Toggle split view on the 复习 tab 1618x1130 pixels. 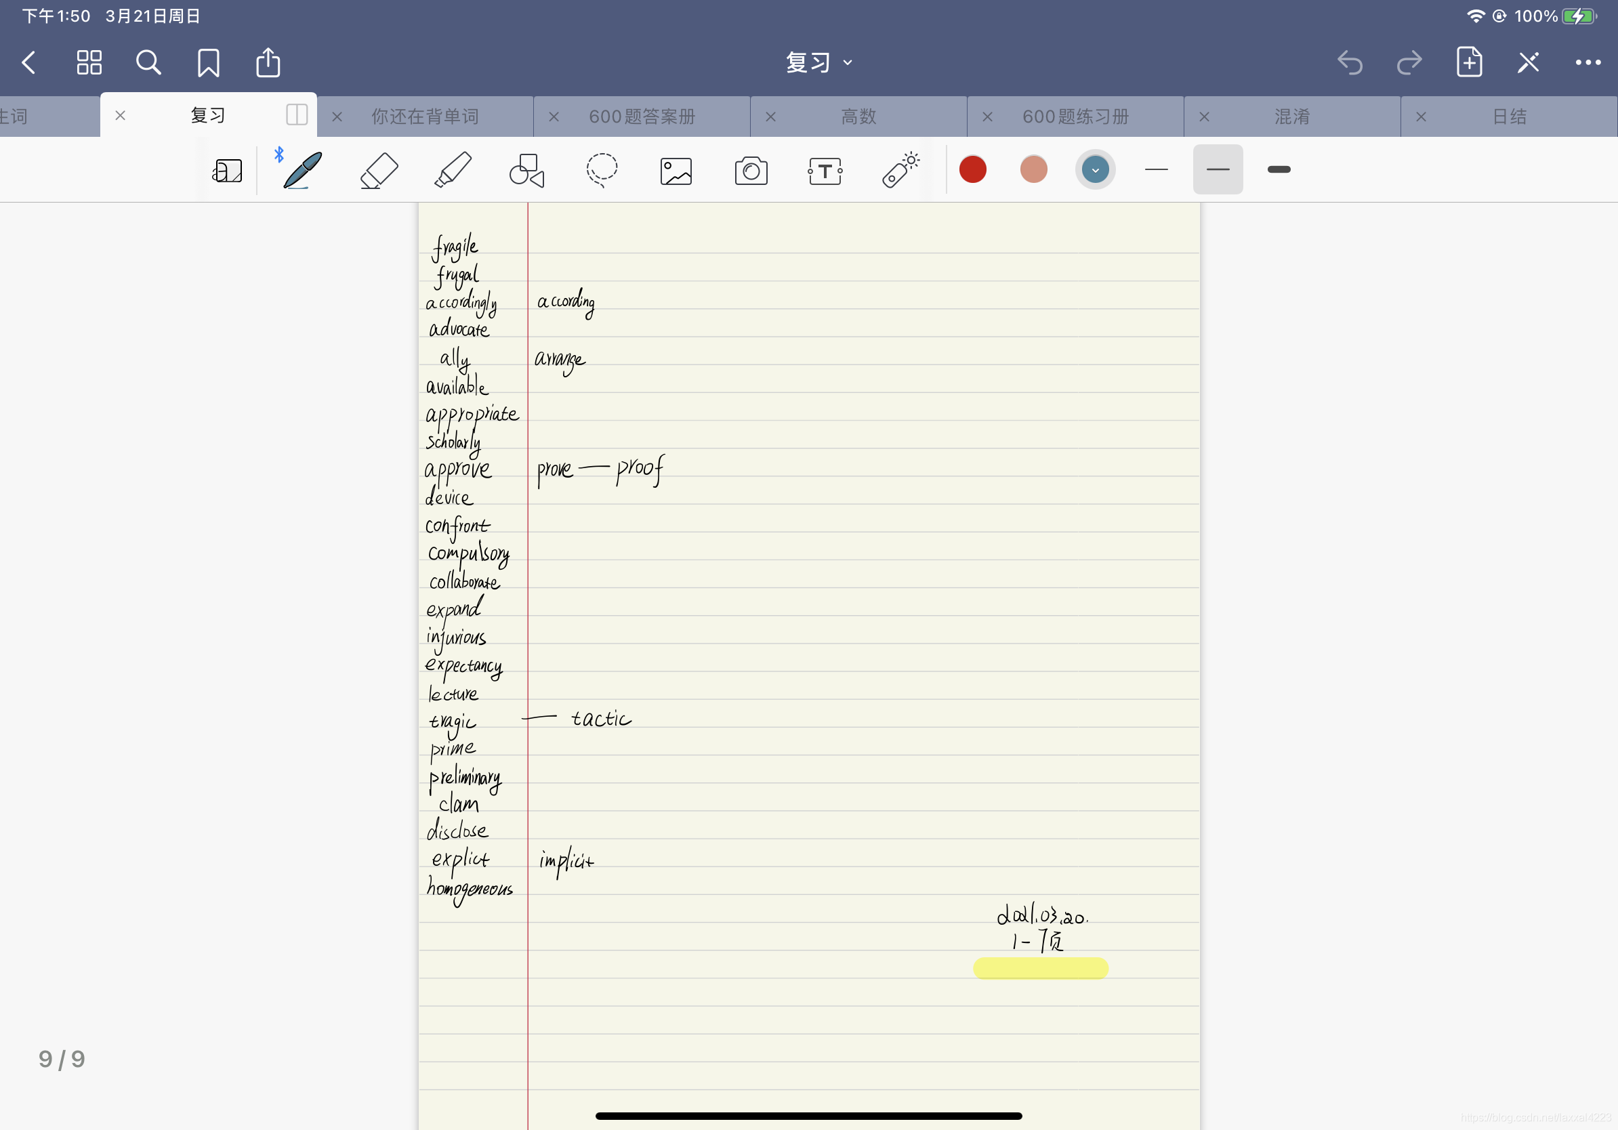click(297, 115)
